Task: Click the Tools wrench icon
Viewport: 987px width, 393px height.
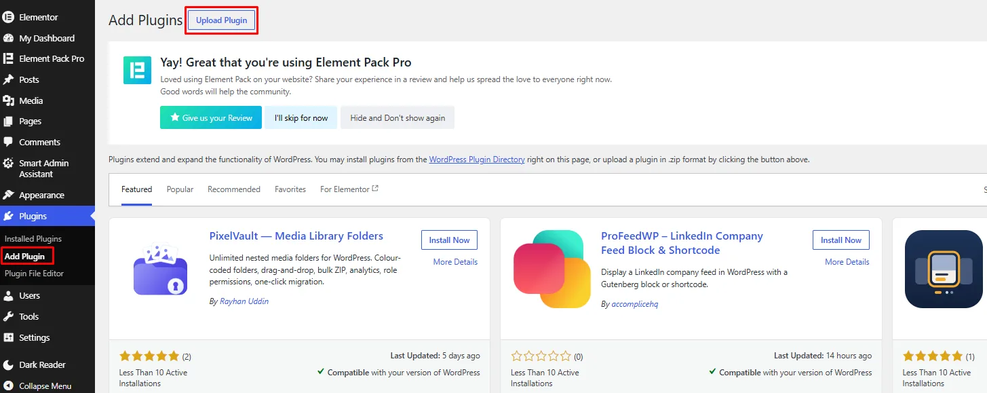Action: pyautogui.click(x=8, y=316)
